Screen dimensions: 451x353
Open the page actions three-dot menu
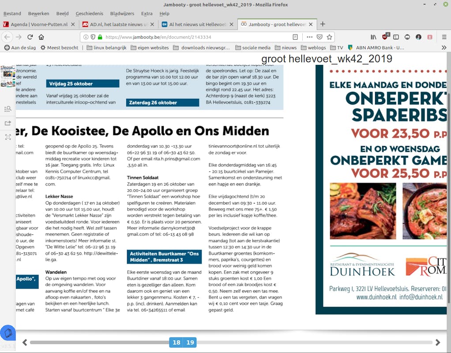pos(309,37)
